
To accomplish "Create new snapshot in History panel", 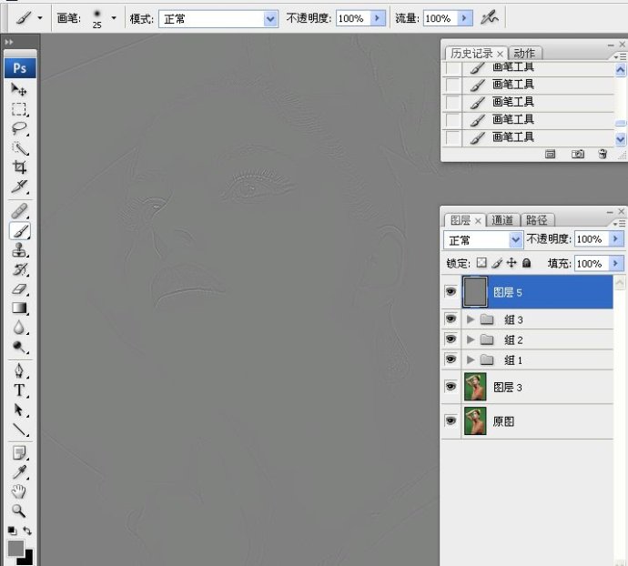I will [577, 154].
